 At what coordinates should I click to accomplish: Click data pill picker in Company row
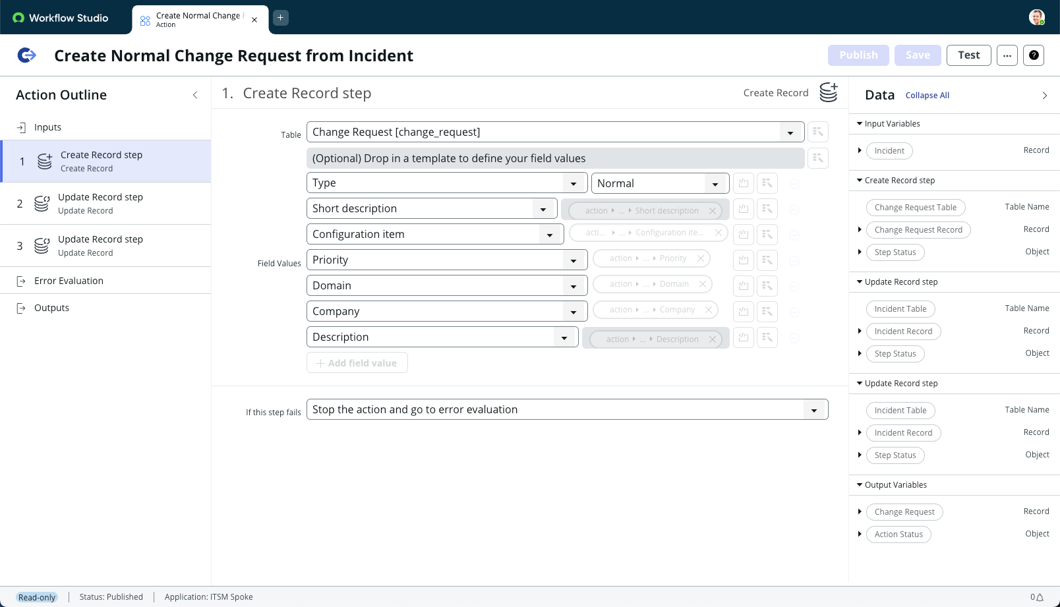[x=767, y=312]
